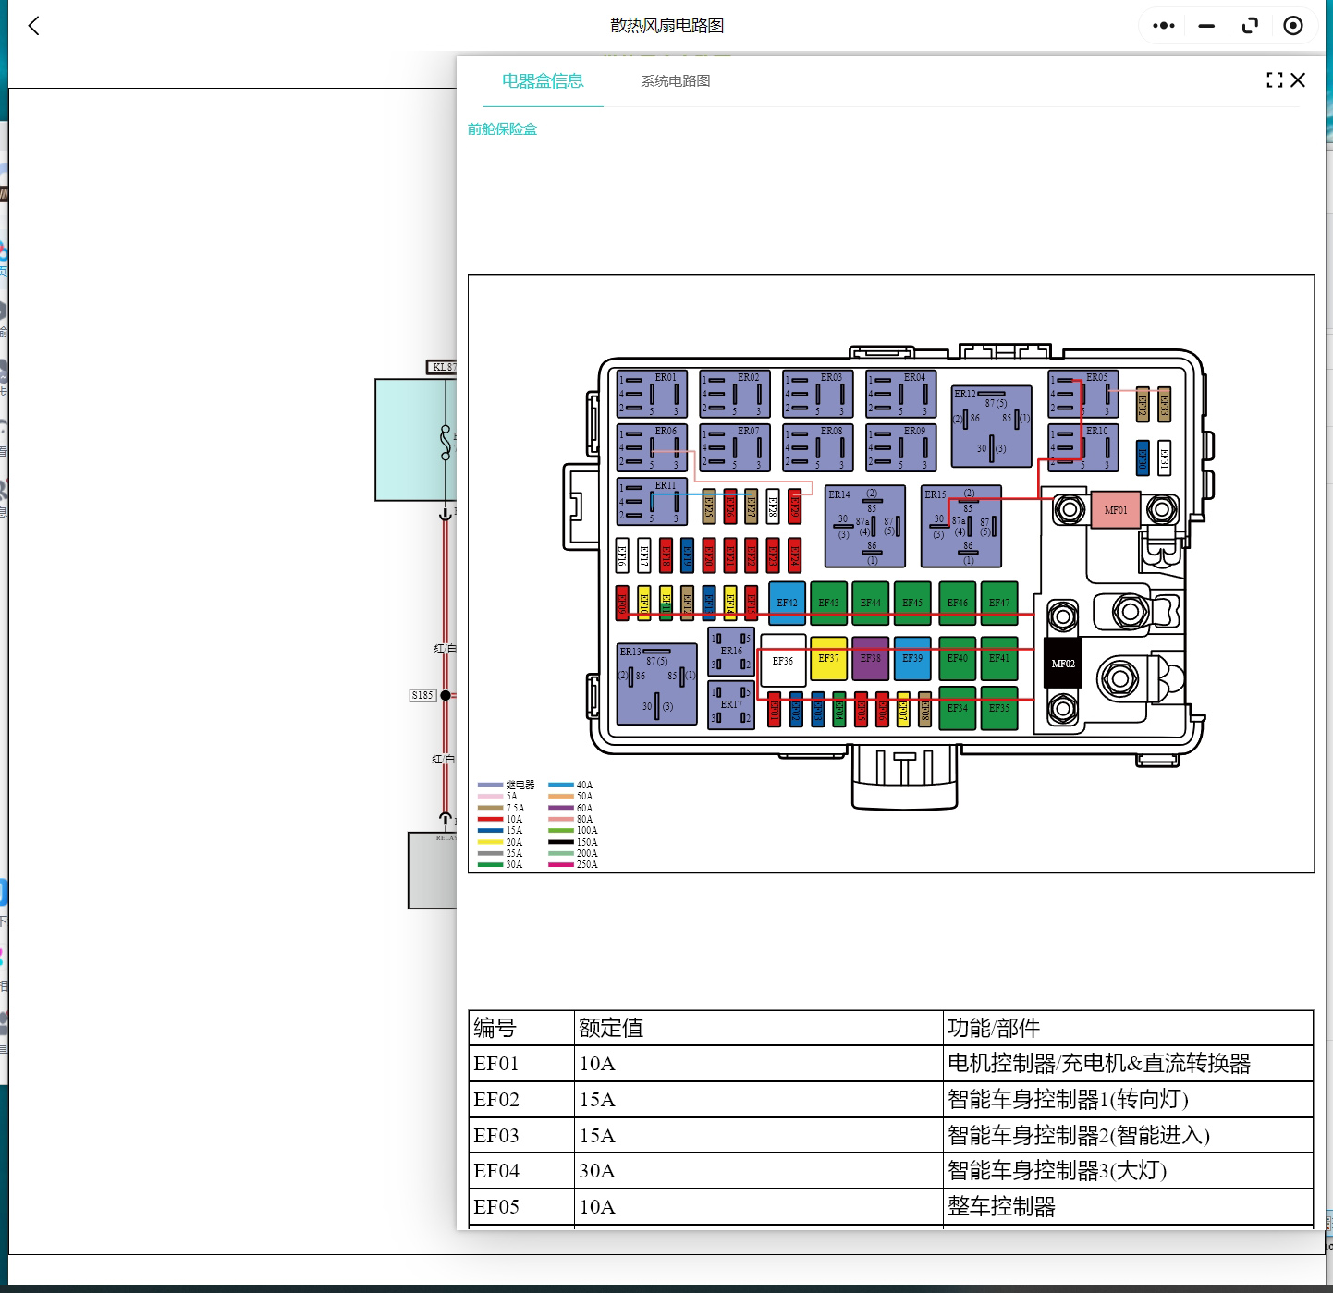
Task: Close the electrical box info panel
Action: coord(1299,80)
